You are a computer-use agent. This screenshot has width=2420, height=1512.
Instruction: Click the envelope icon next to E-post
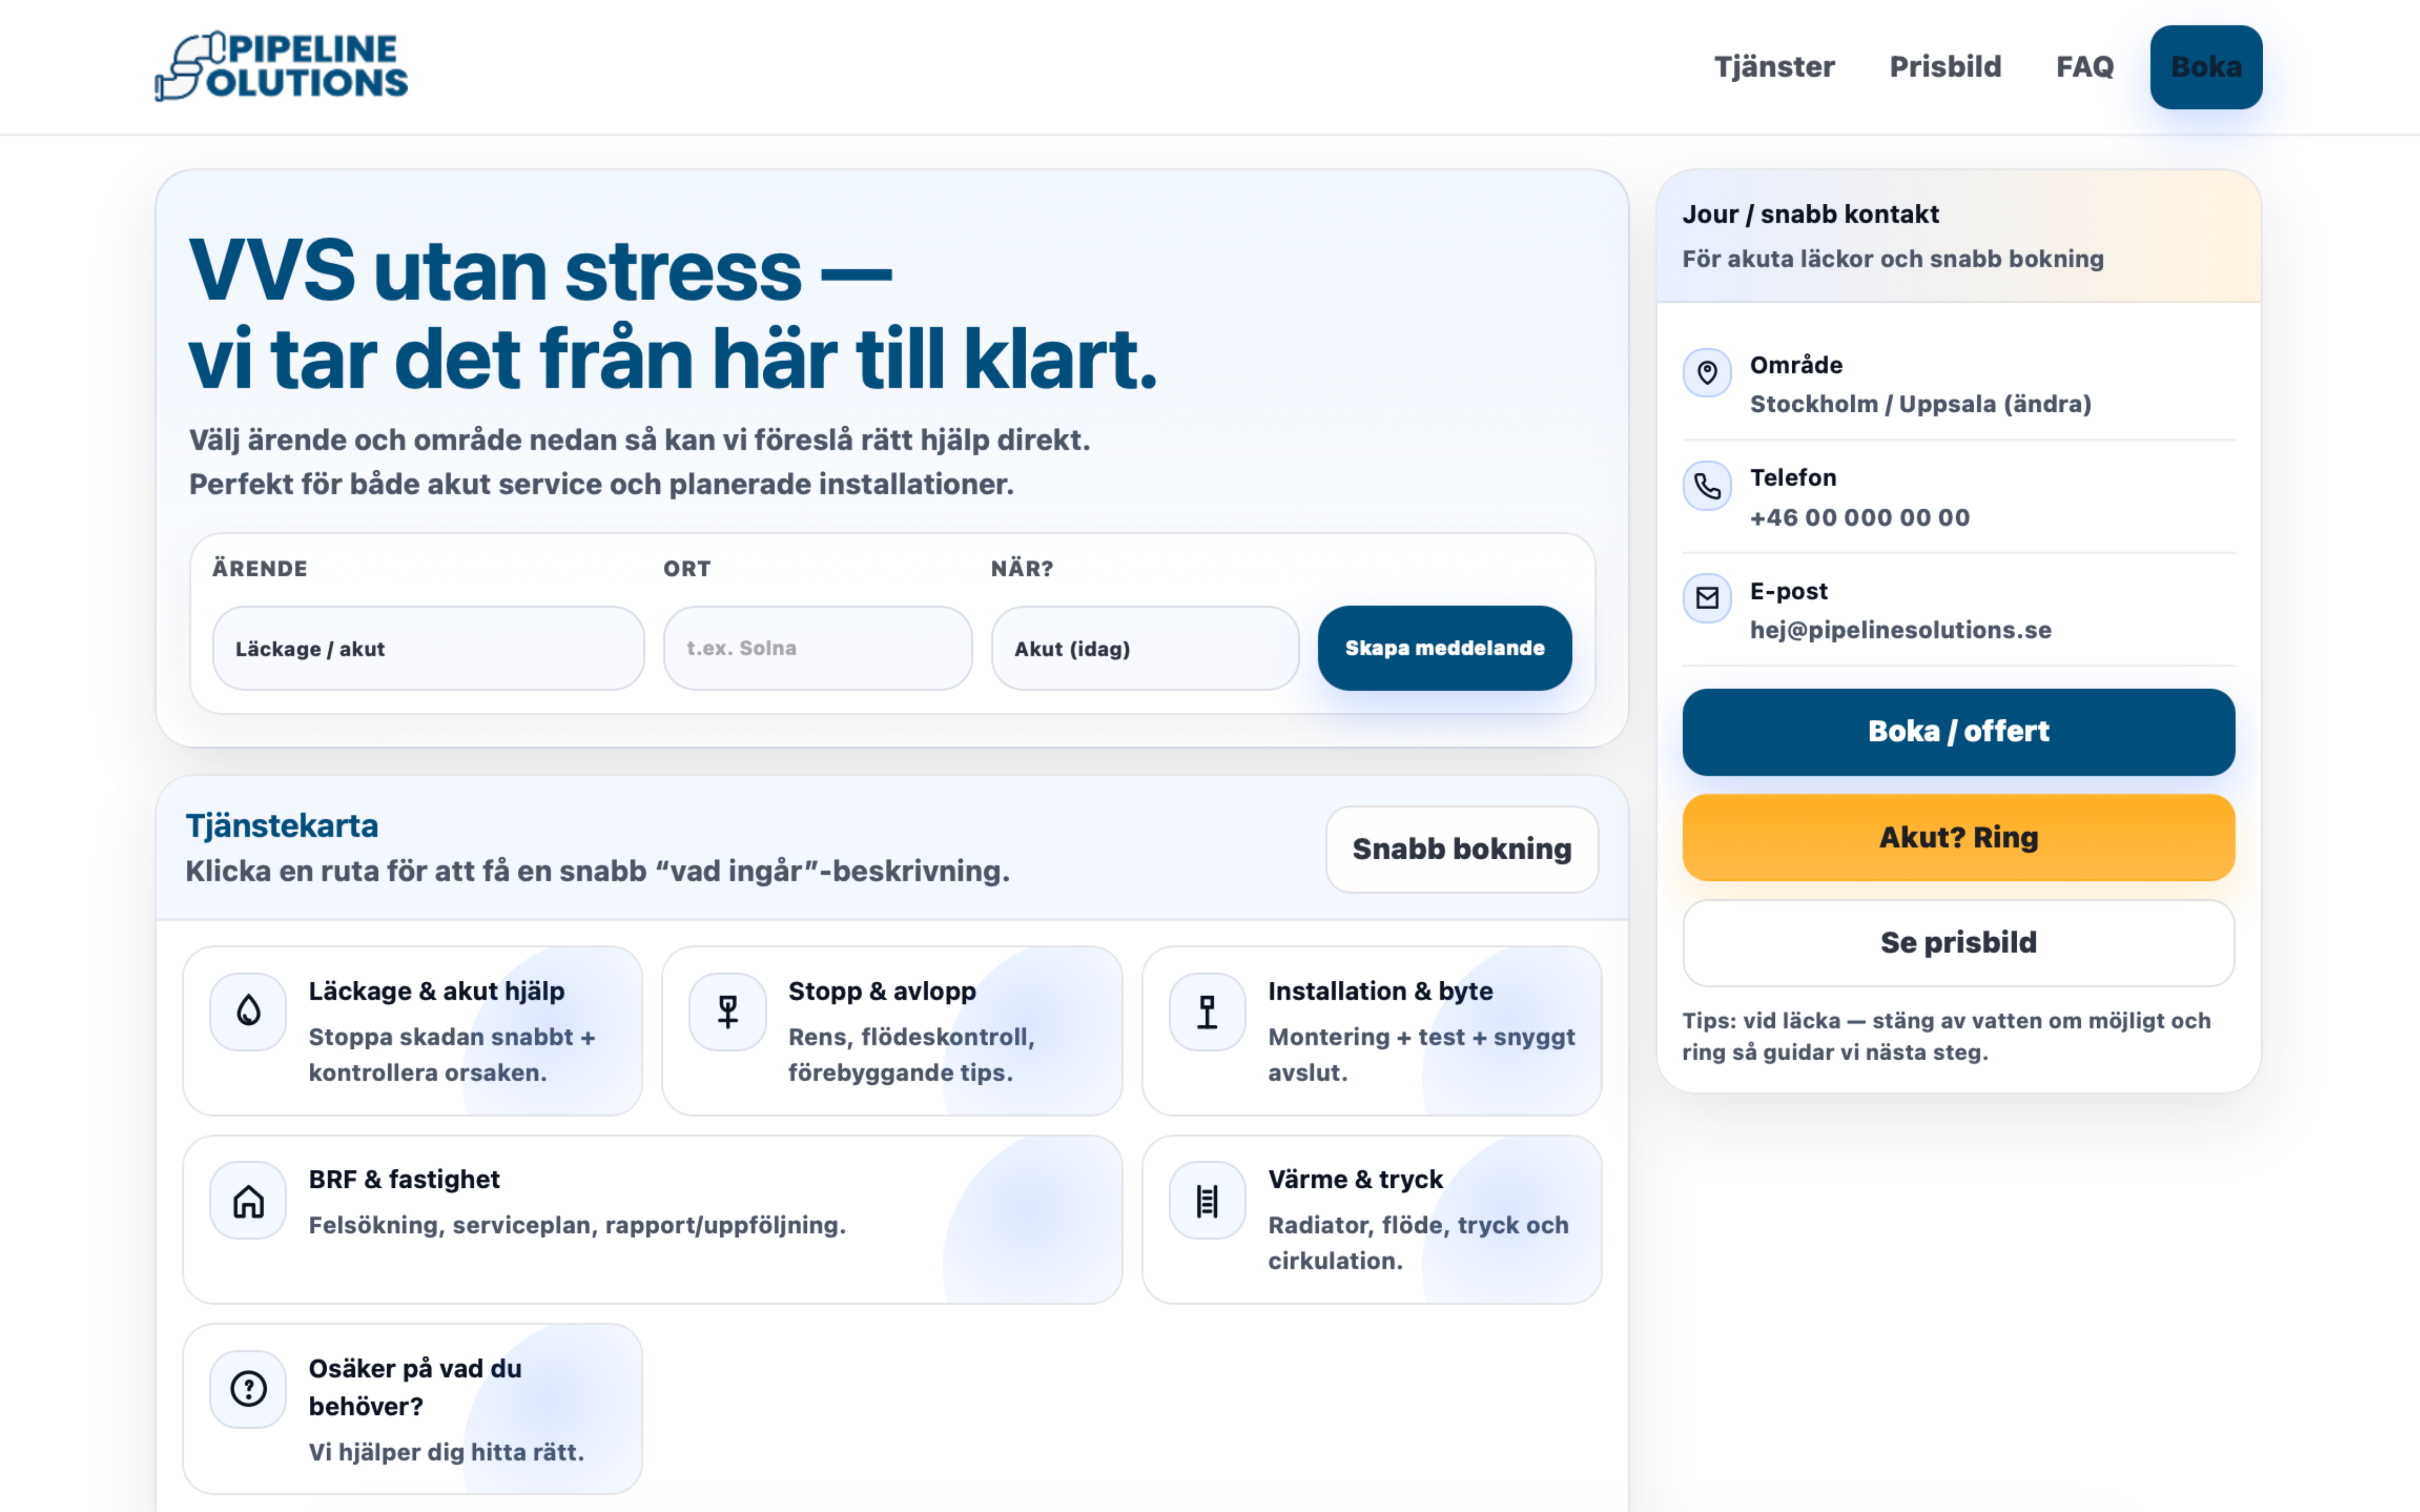tap(1708, 598)
